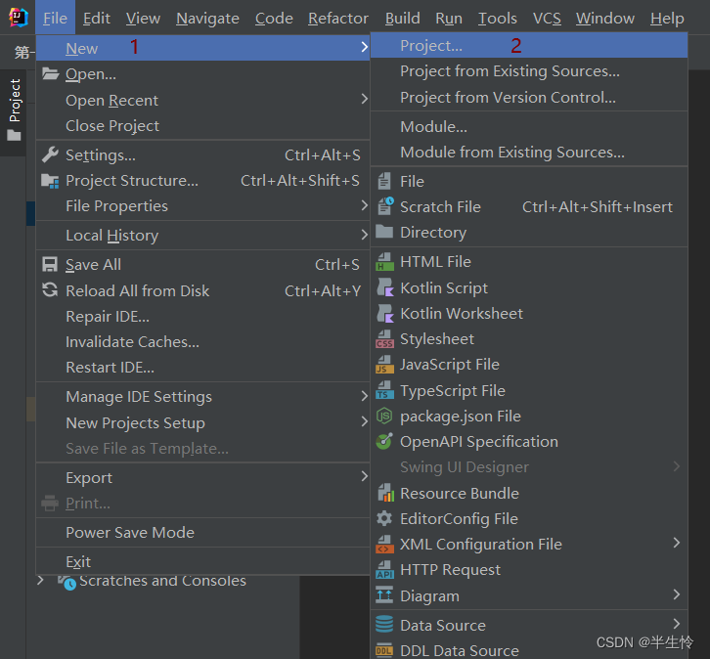The width and height of the screenshot is (710, 659).
Task: Open the Code menu
Action: 274,19
